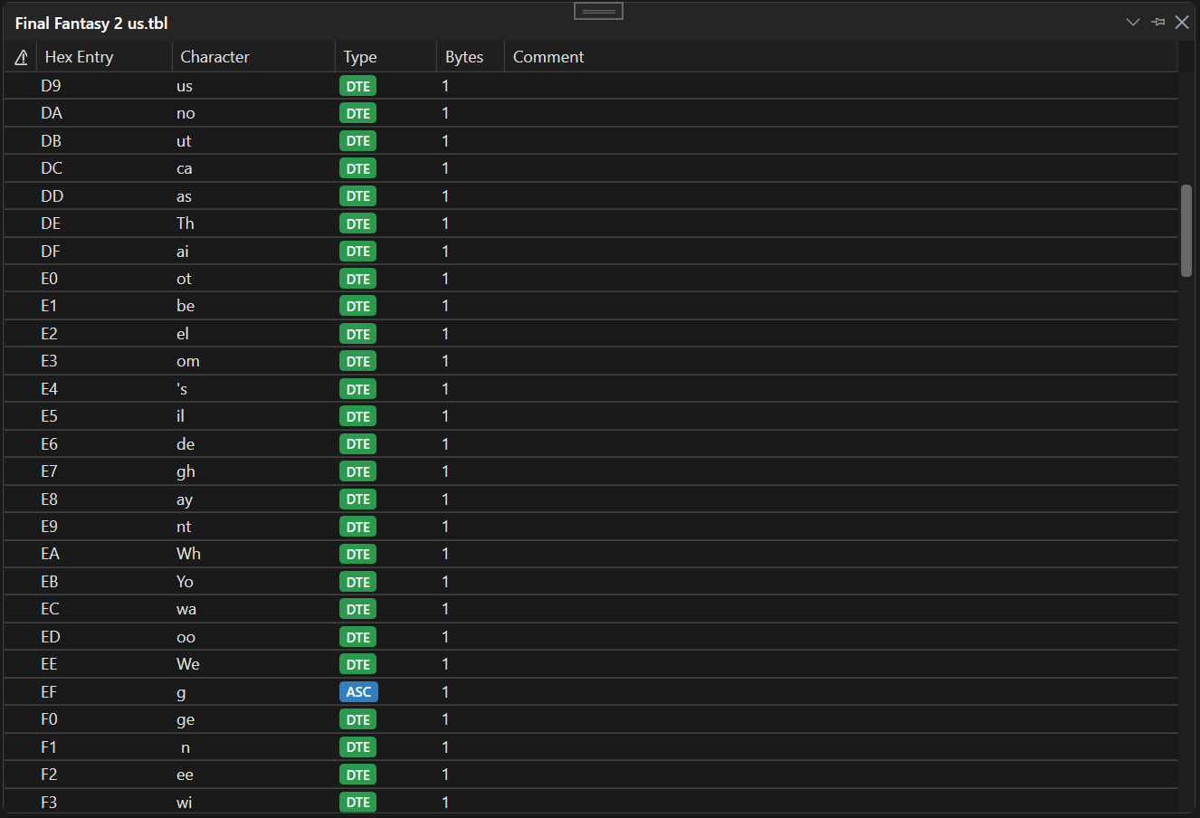The height and width of the screenshot is (818, 1200).
Task: Click the warning triangle column header icon
Action: (21, 57)
